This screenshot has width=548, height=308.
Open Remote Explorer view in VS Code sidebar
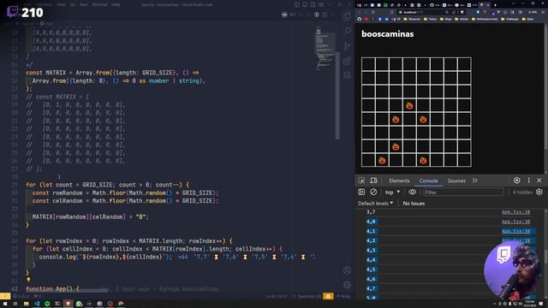[347, 75]
